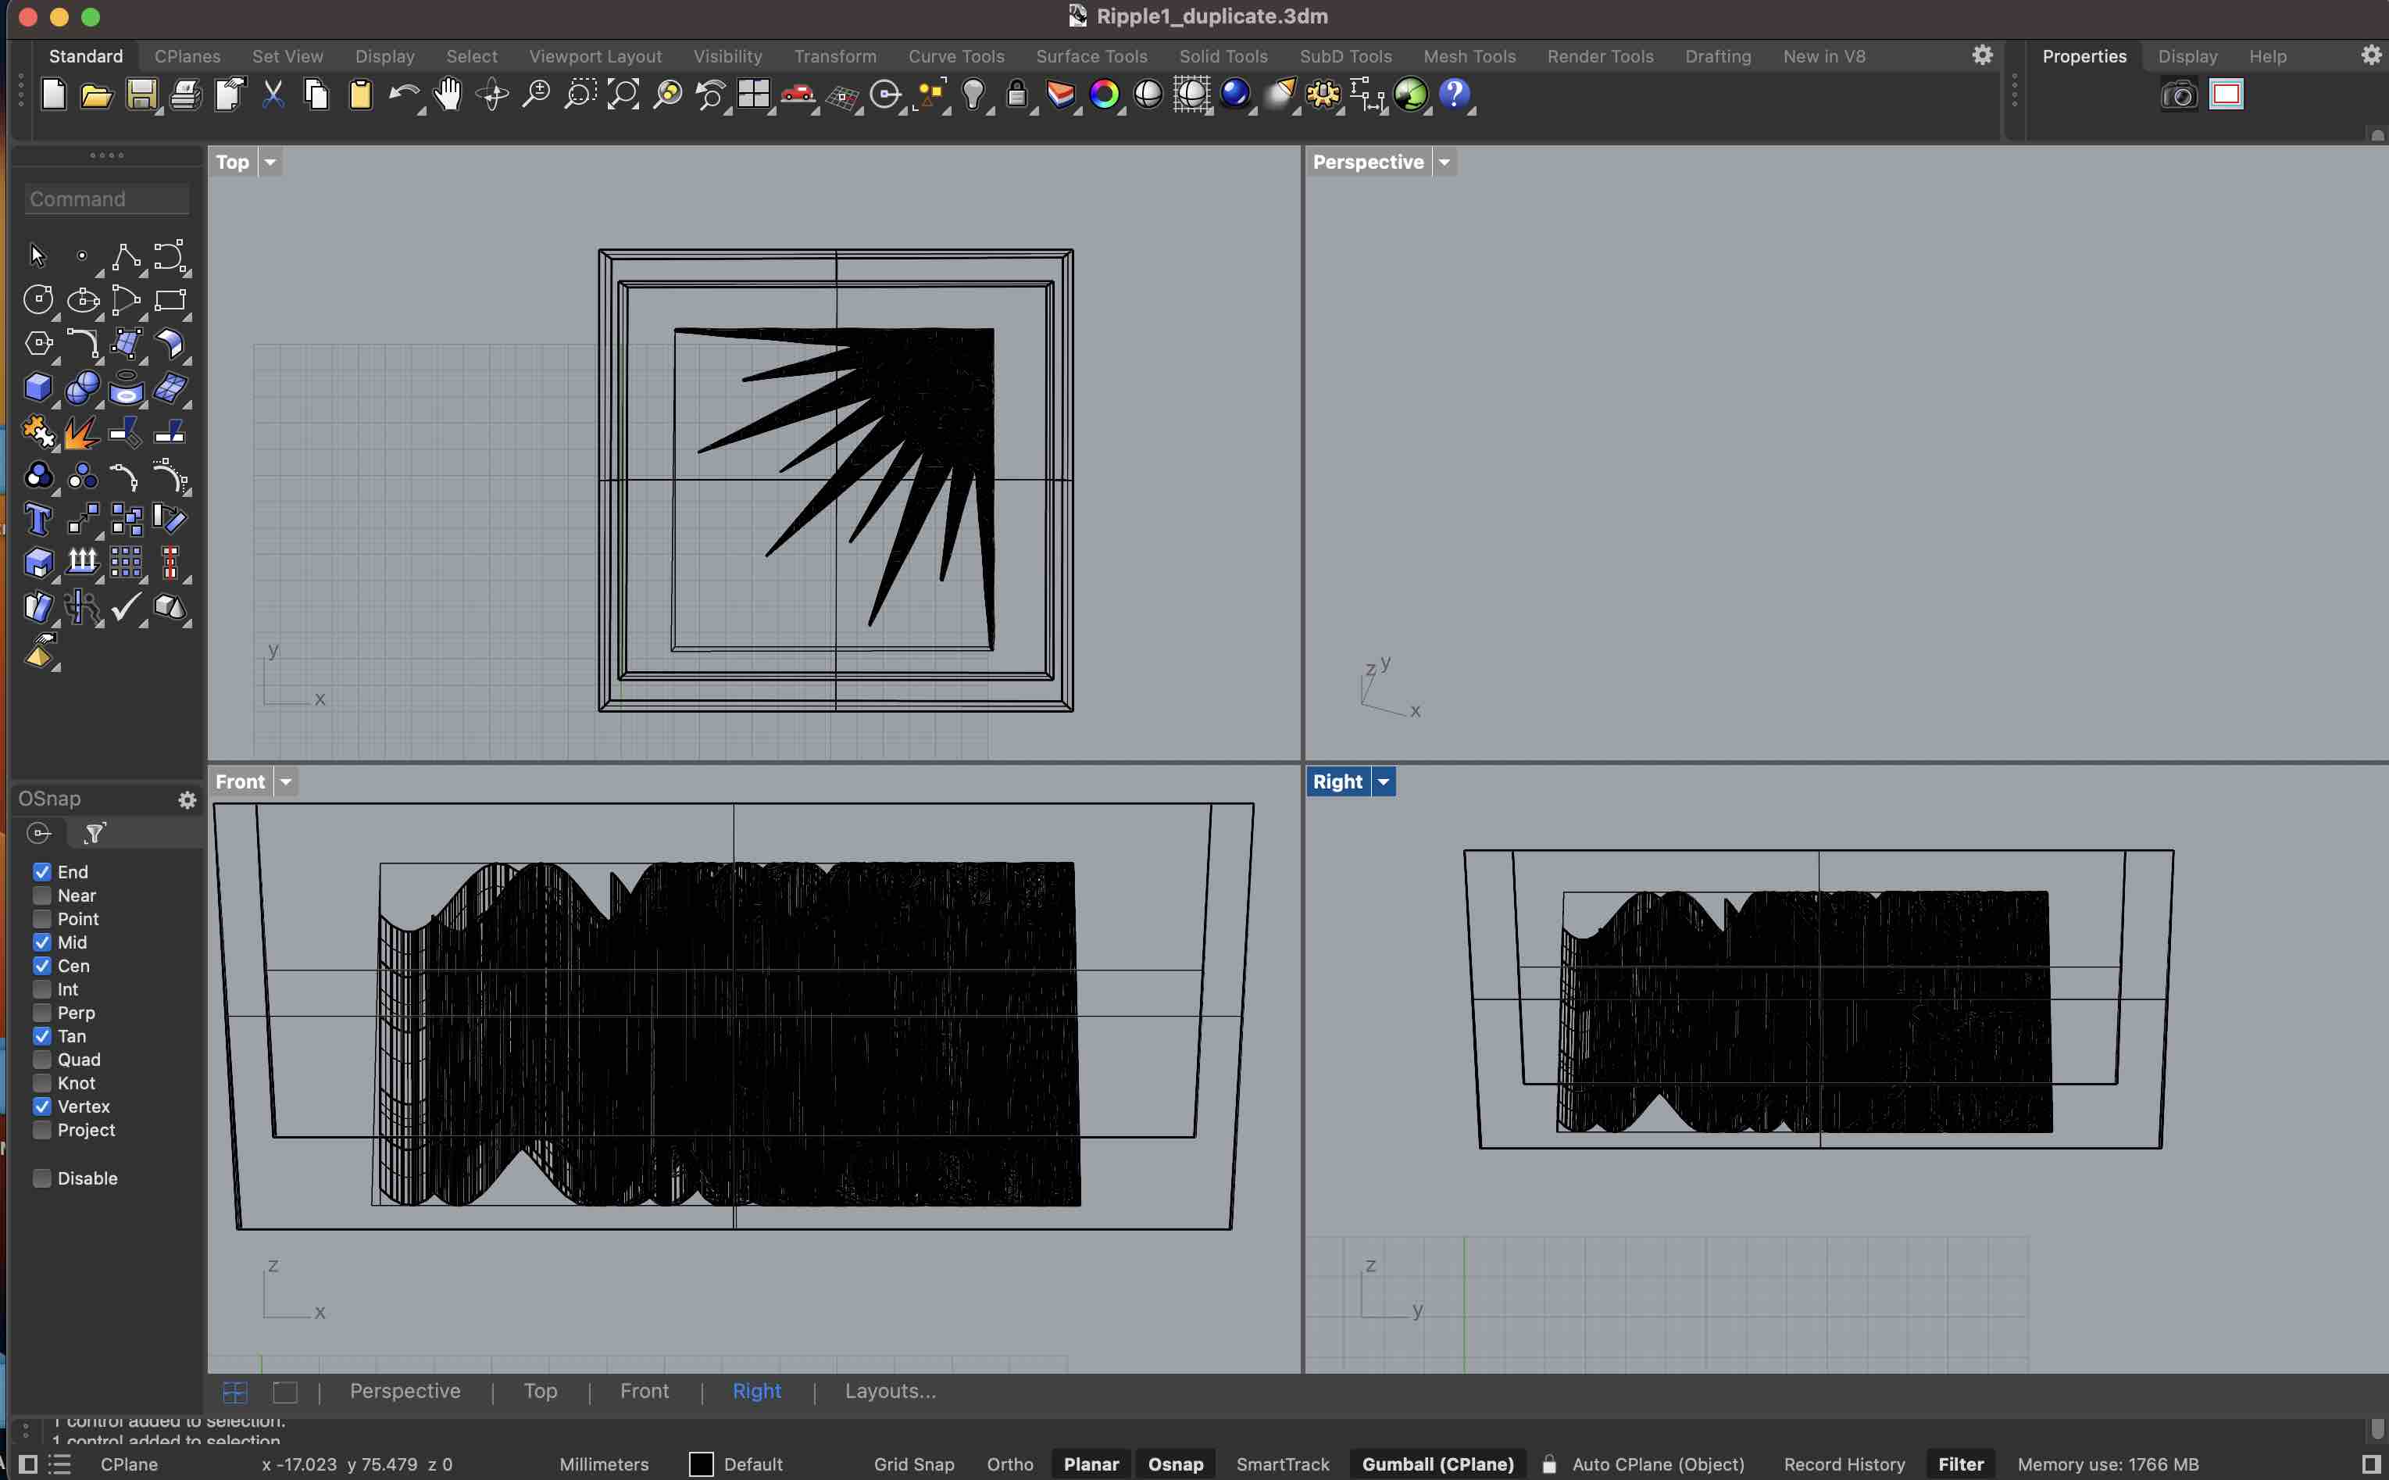2389x1480 pixels.
Task: Select the Circle tool in the sidebar
Action: point(37,299)
